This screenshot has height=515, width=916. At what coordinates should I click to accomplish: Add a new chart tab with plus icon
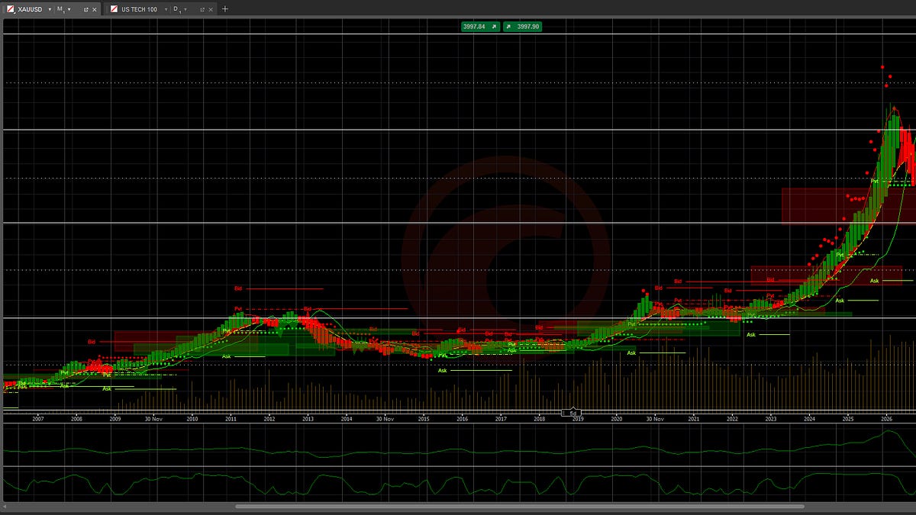tap(224, 9)
